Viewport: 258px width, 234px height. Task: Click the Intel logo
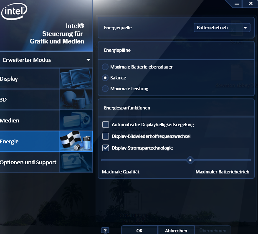tap(14, 11)
